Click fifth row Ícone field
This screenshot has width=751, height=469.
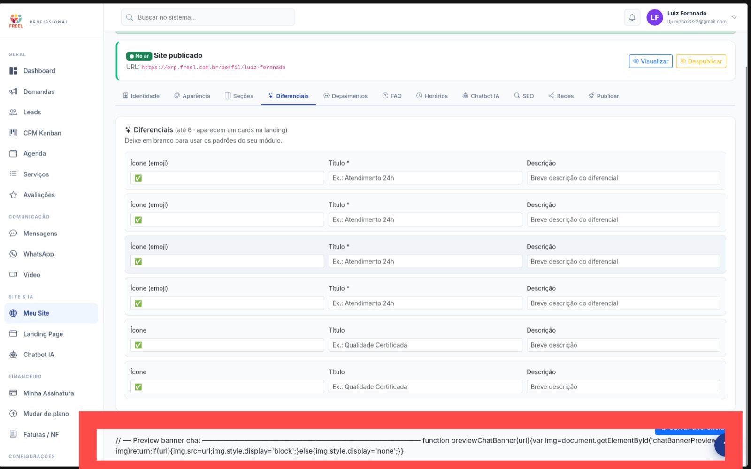click(227, 345)
